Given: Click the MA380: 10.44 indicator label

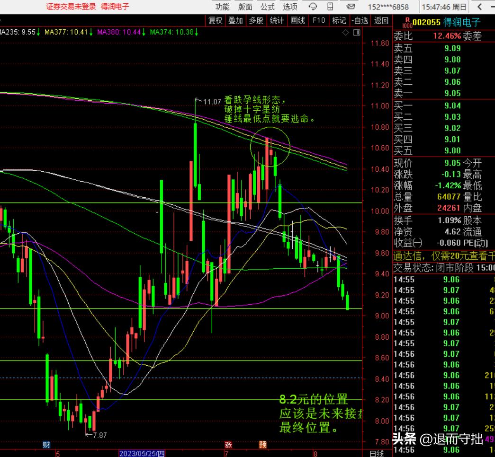Looking at the screenshot, I should point(121,32).
